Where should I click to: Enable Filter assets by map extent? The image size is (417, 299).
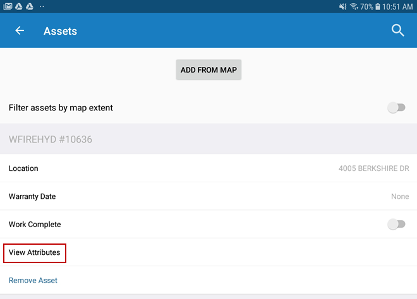[396, 108]
